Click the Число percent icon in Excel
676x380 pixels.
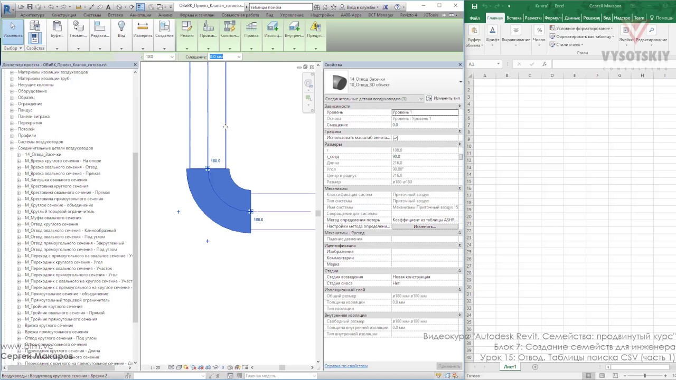(539, 31)
